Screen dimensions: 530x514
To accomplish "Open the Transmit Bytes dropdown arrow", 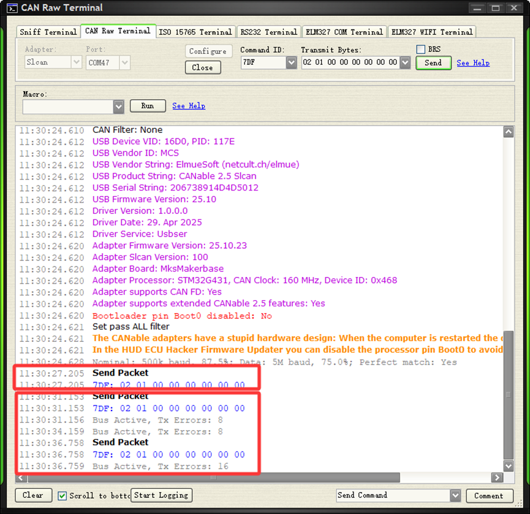I will coord(405,62).
